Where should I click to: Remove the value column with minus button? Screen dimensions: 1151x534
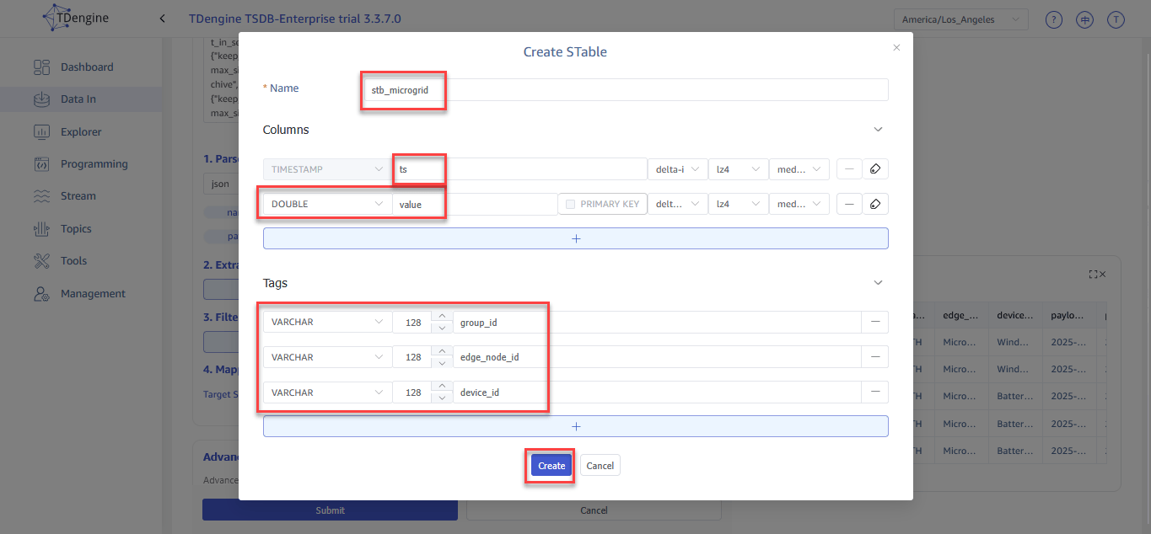tap(848, 204)
